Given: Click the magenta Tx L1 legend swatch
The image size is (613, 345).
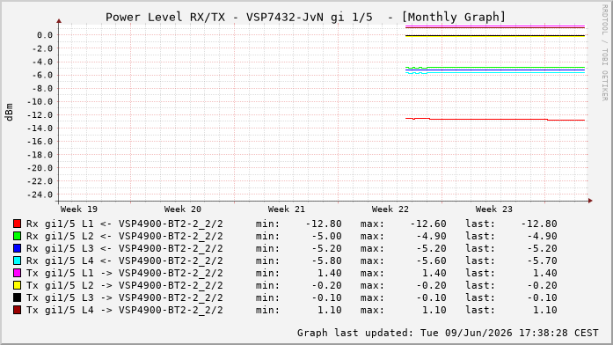Looking at the screenshot, I should click(x=17, y=273).
